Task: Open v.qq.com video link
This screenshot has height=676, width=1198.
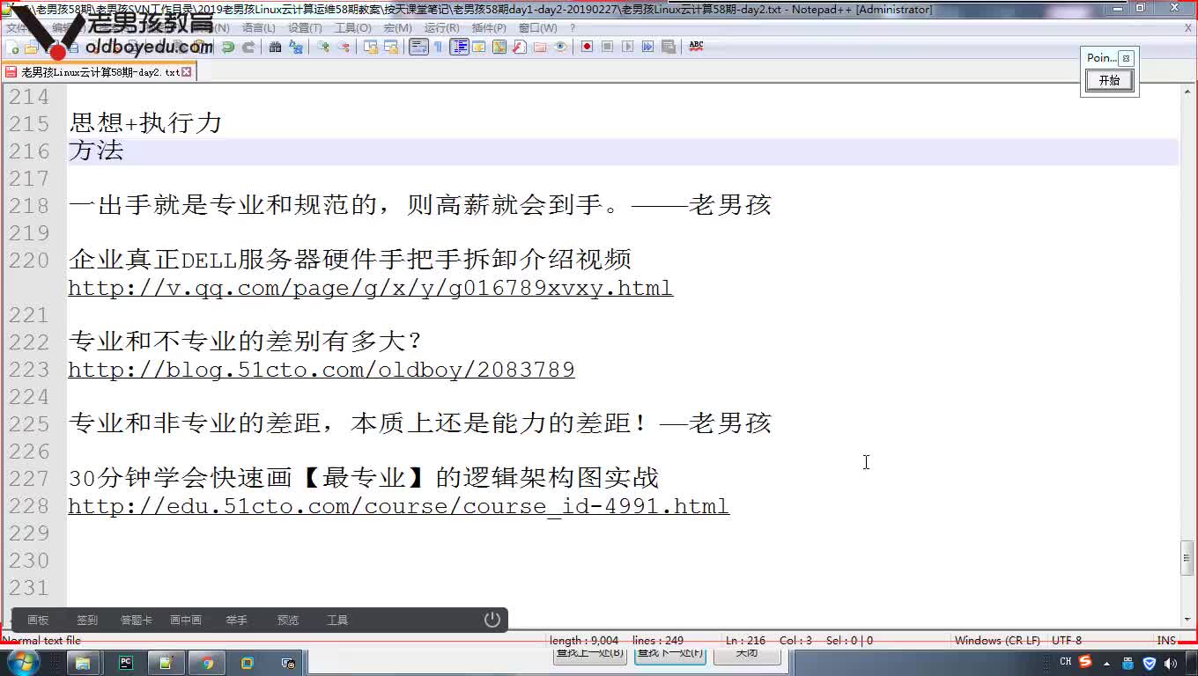Action: (371, 288)
